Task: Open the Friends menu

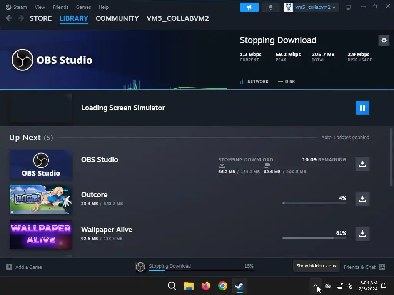Action: [60, 7]
